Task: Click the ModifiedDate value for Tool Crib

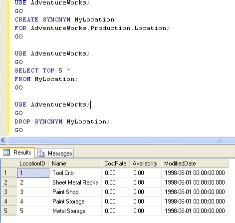Action: pyautogui.click(x=195, y=173)
